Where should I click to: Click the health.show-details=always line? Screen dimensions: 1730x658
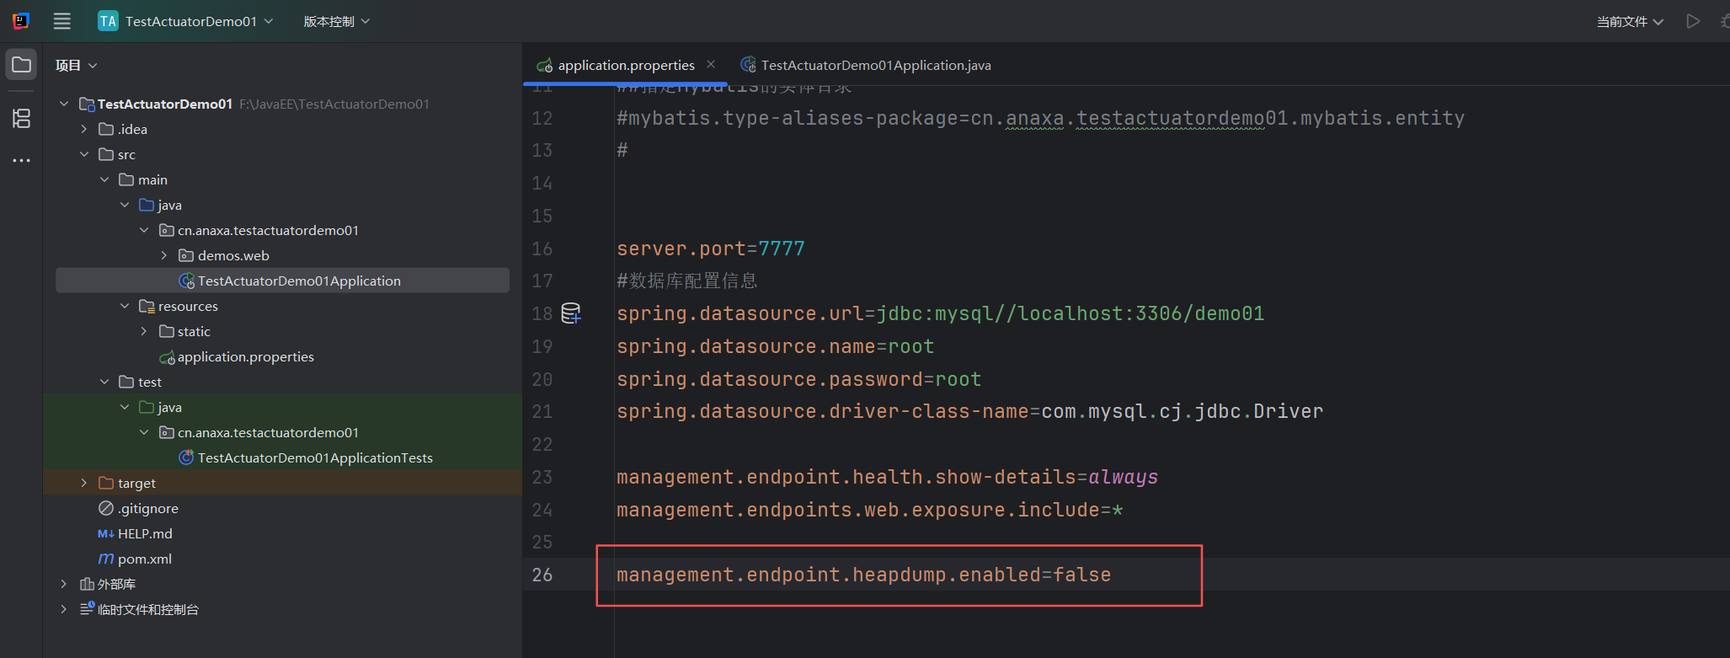click(887, 477)
